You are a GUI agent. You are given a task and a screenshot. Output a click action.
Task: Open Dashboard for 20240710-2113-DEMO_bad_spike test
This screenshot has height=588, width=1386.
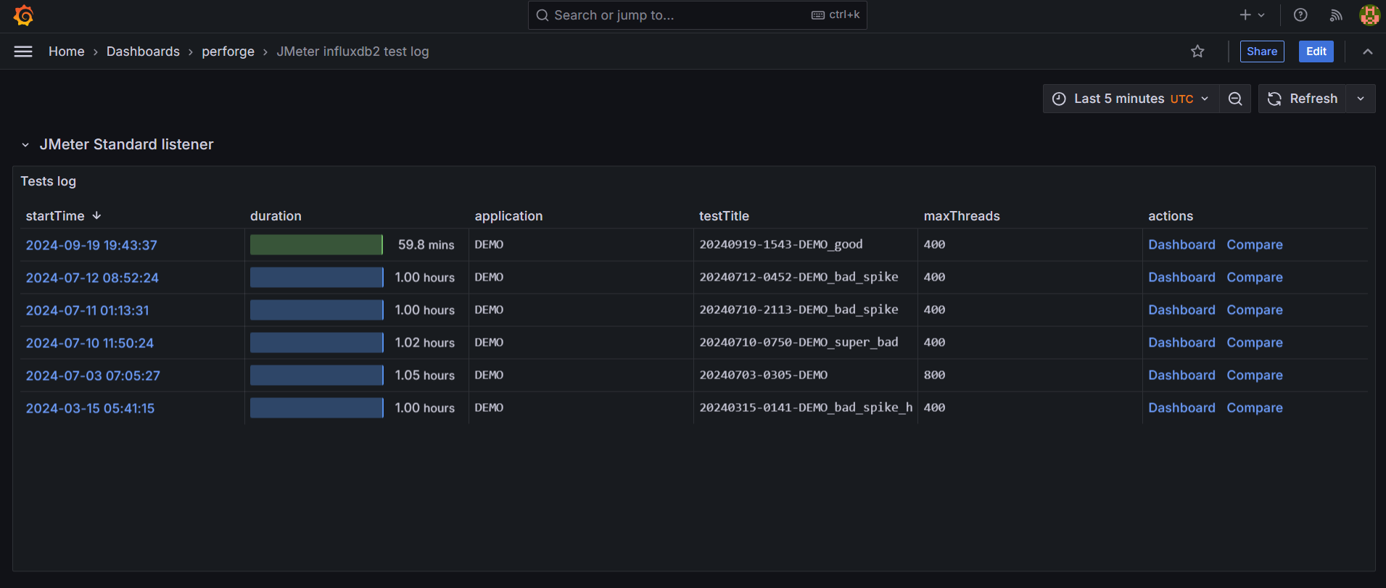1181,310
